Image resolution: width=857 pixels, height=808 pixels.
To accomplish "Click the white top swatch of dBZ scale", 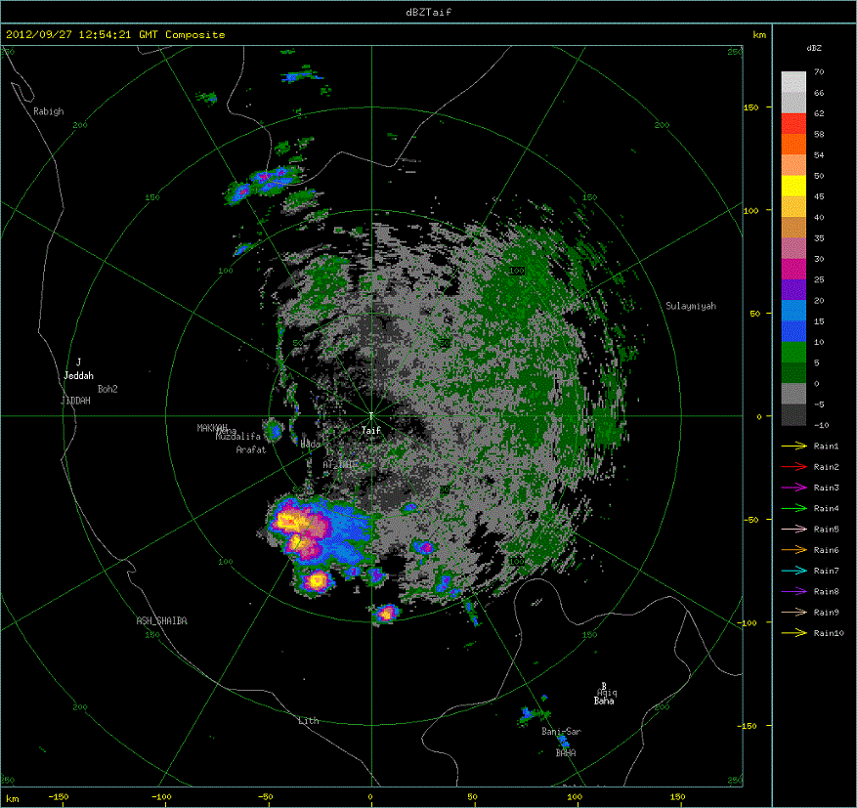I will point(793,82).
